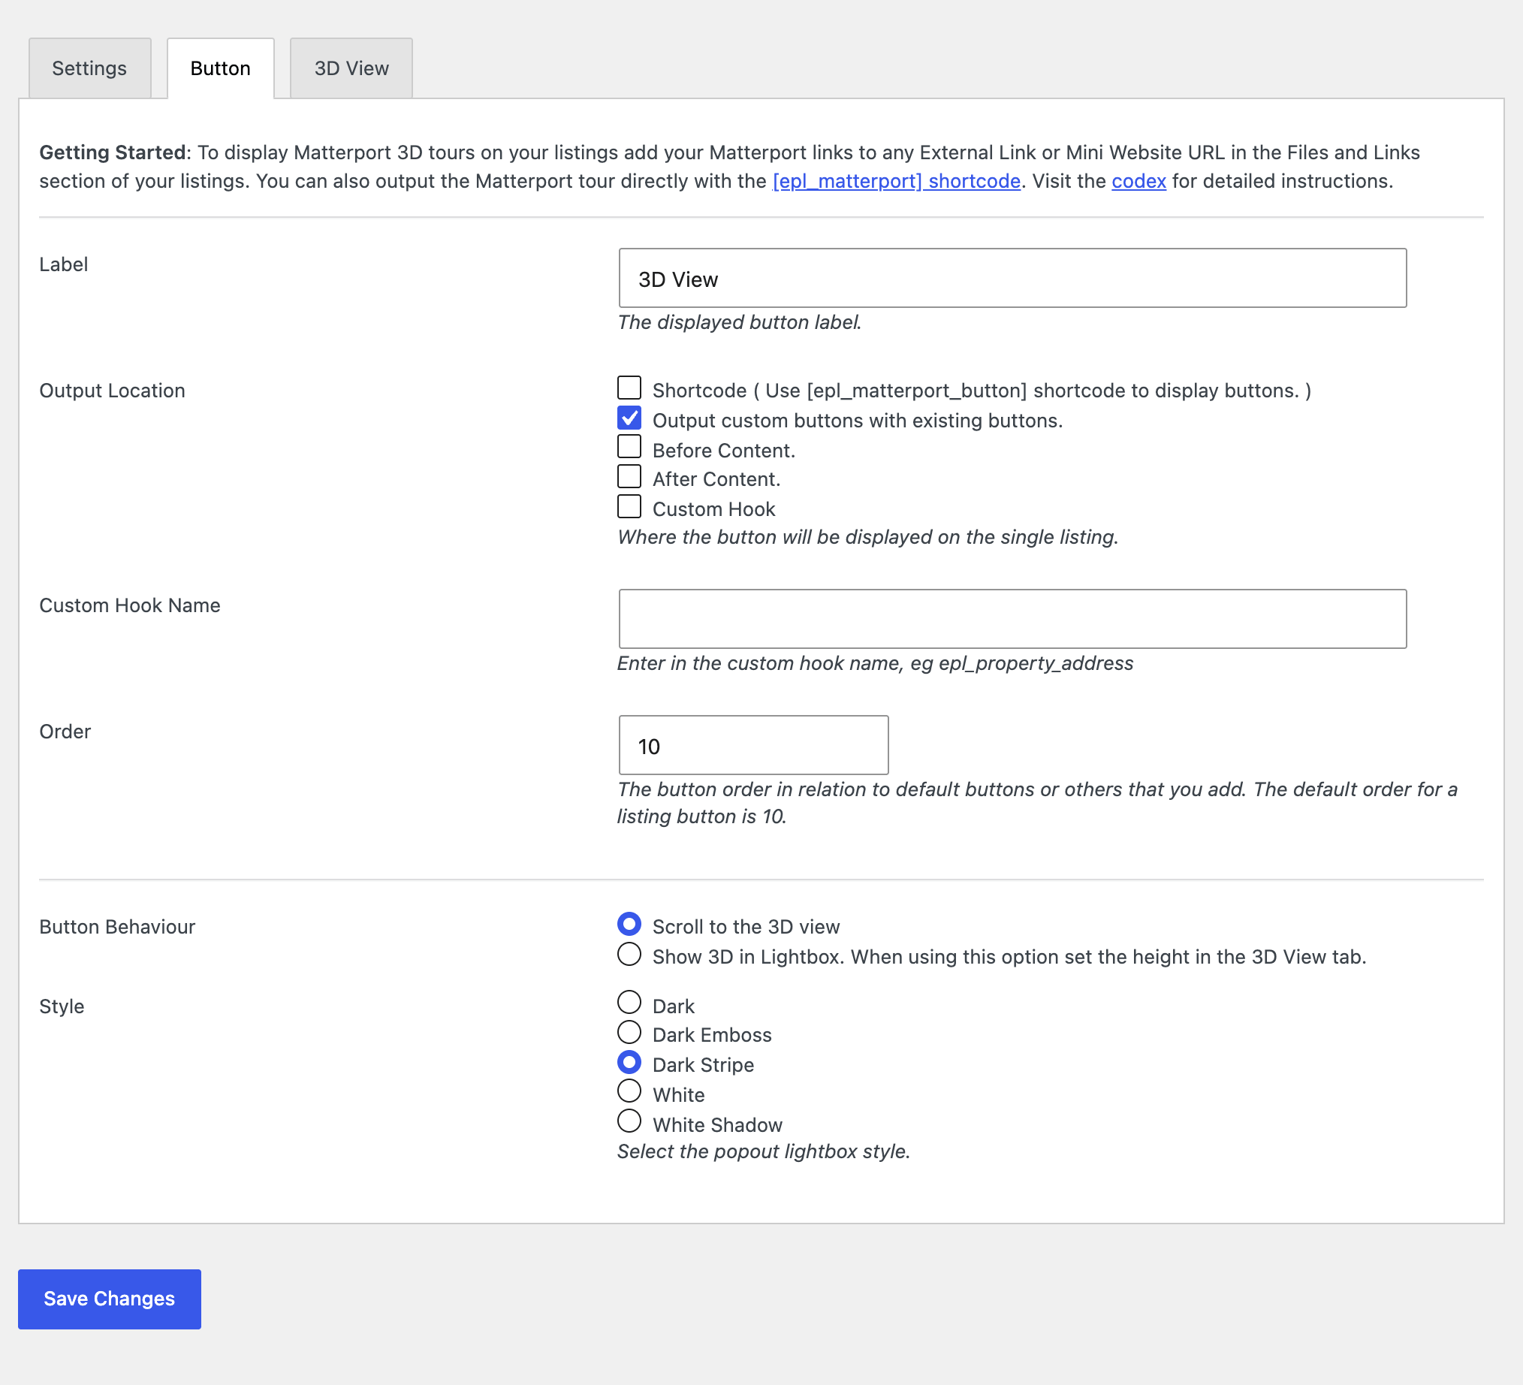Choose the Dark Emboss style
Screen dimensions: 1523x1385
[629, 1032]
